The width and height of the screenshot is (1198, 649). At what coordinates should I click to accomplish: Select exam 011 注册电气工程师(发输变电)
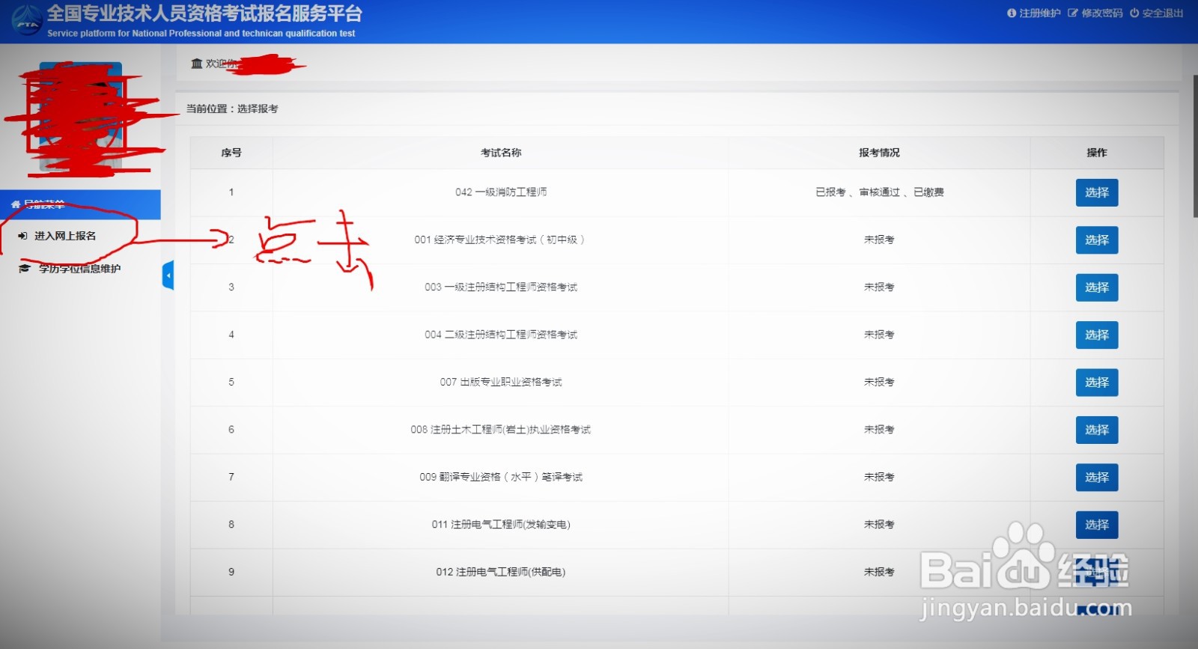pos(1097,525)
